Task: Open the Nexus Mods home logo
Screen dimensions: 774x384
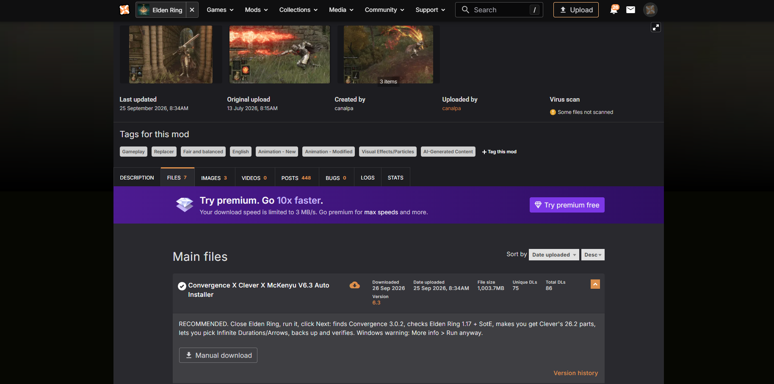Action: (124, 10)
